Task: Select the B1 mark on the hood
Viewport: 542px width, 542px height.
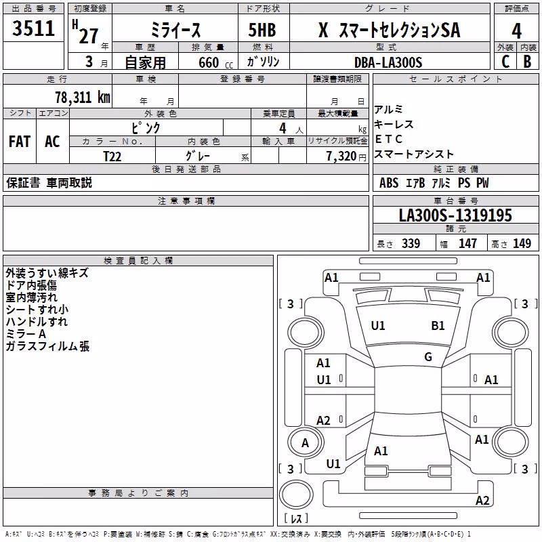Action: coord(438,326)
